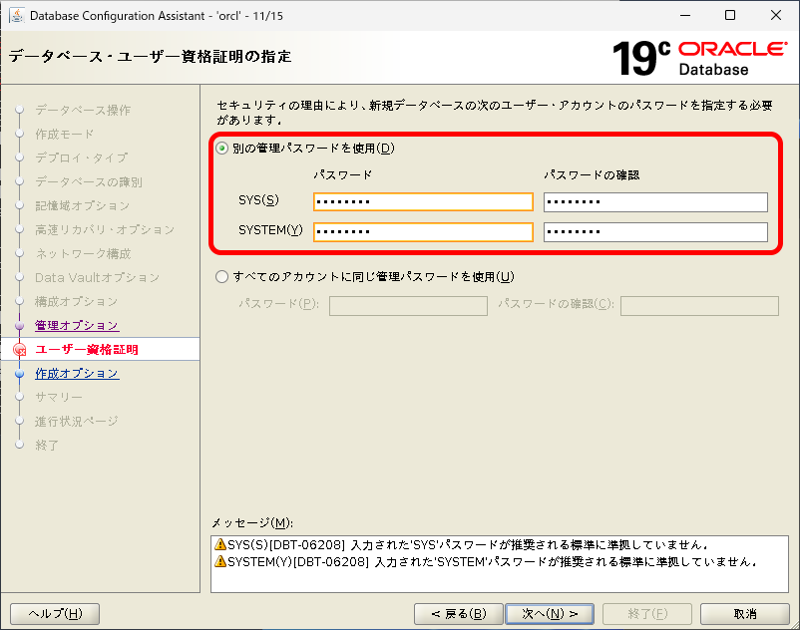Viewport: 800px width, 630px height.
Task: Open the 管理オプション step link
Action: point(77,326)
